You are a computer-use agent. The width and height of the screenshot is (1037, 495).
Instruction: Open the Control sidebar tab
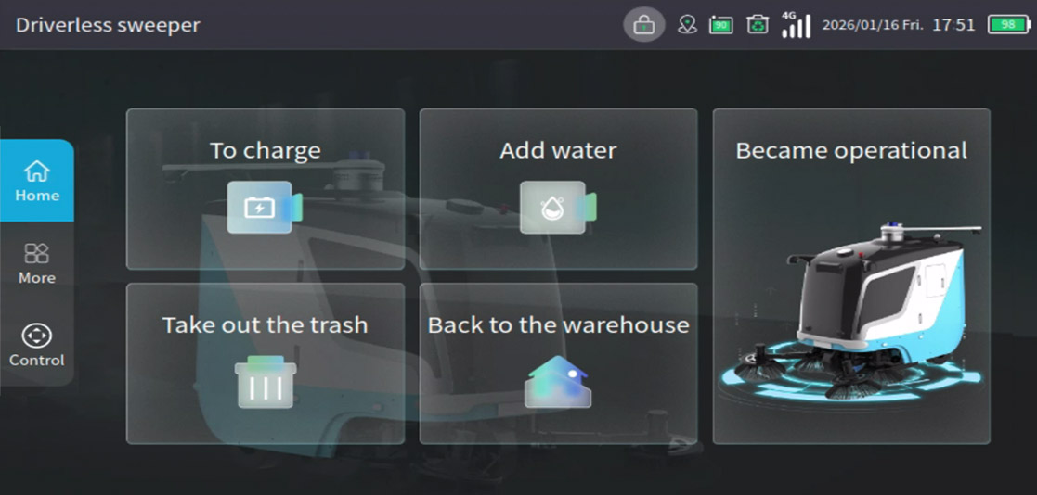click(37, 346)
